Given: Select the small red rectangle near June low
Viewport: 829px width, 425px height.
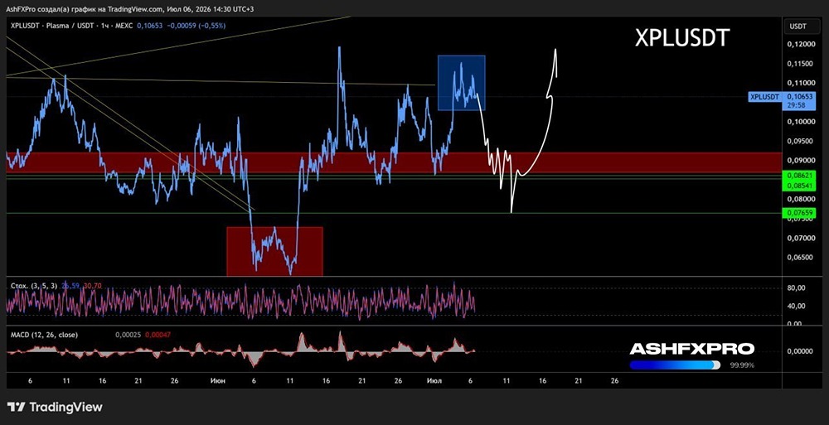Looking at the screenshot, I should point(274,251).
